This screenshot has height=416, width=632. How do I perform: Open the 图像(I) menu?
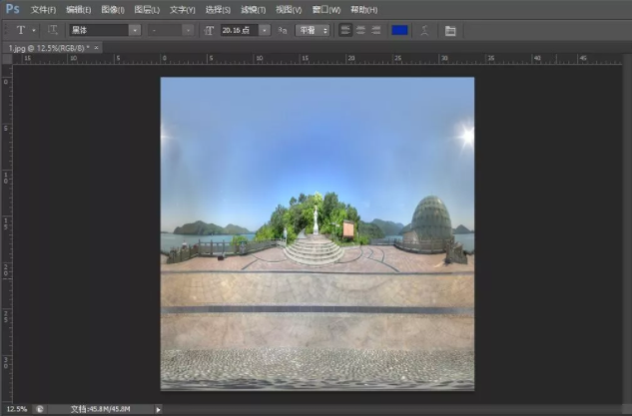(x=113, y=10)
